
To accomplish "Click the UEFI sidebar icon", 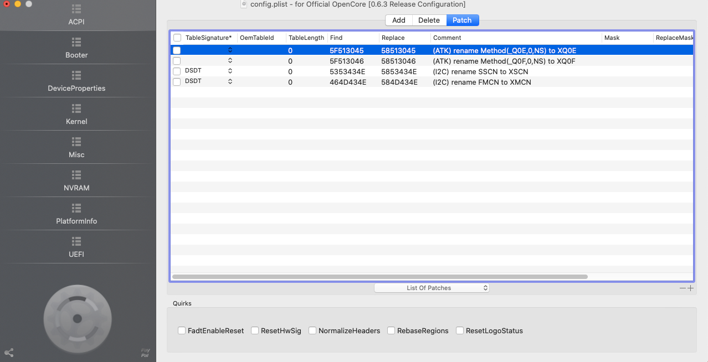I will 76,242.
